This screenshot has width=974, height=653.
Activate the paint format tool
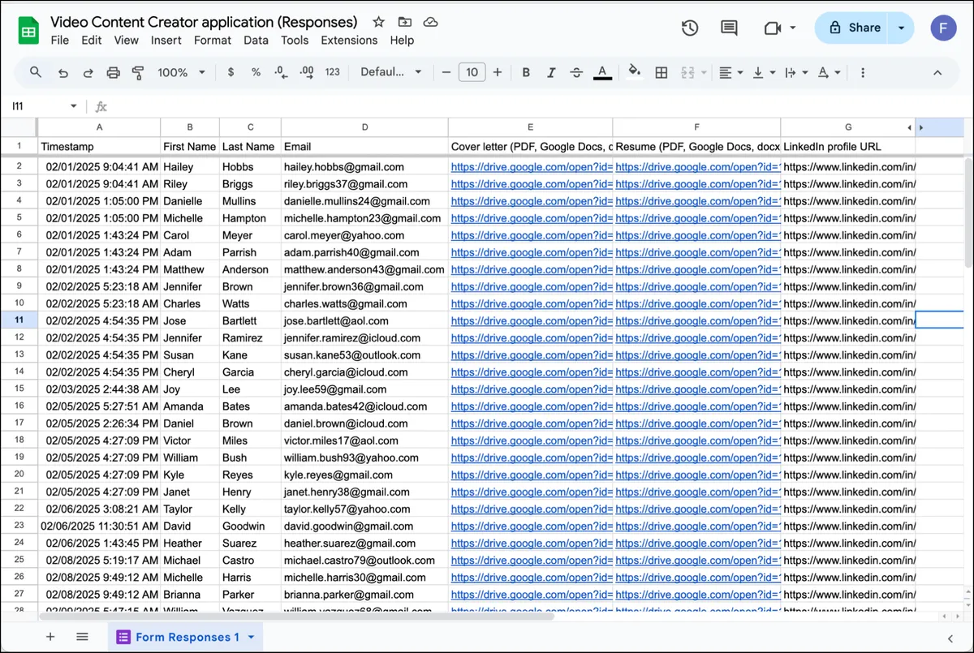tap(137, 72)
